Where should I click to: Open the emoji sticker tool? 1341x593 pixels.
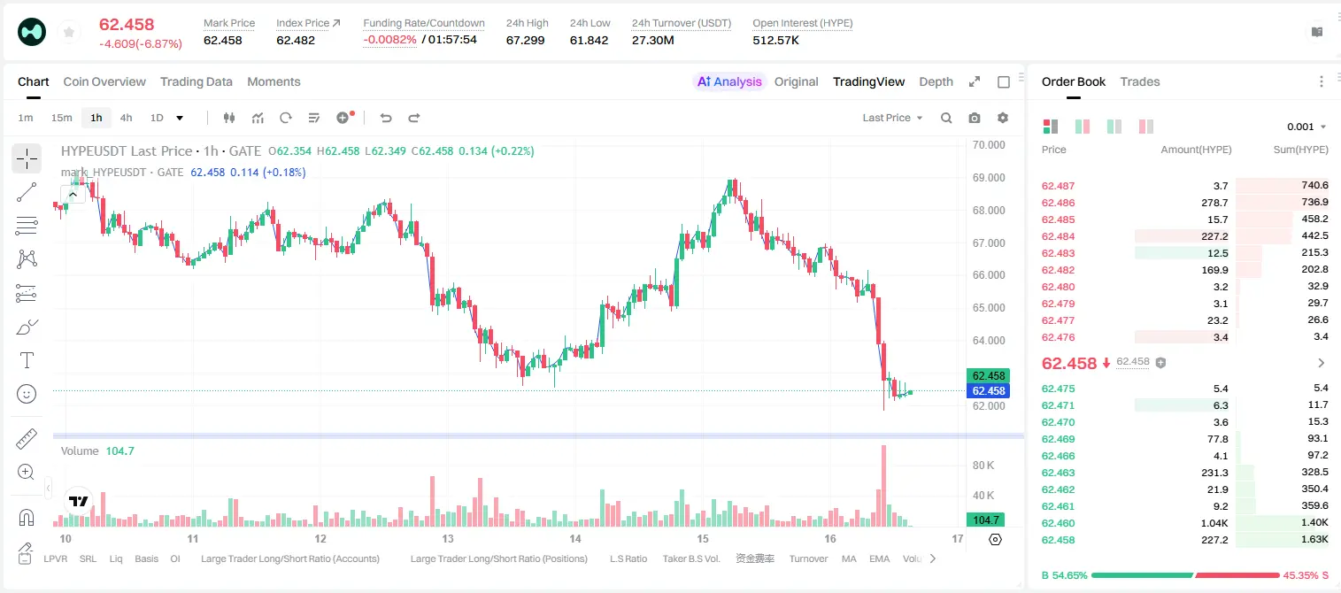tap(27, 394)
